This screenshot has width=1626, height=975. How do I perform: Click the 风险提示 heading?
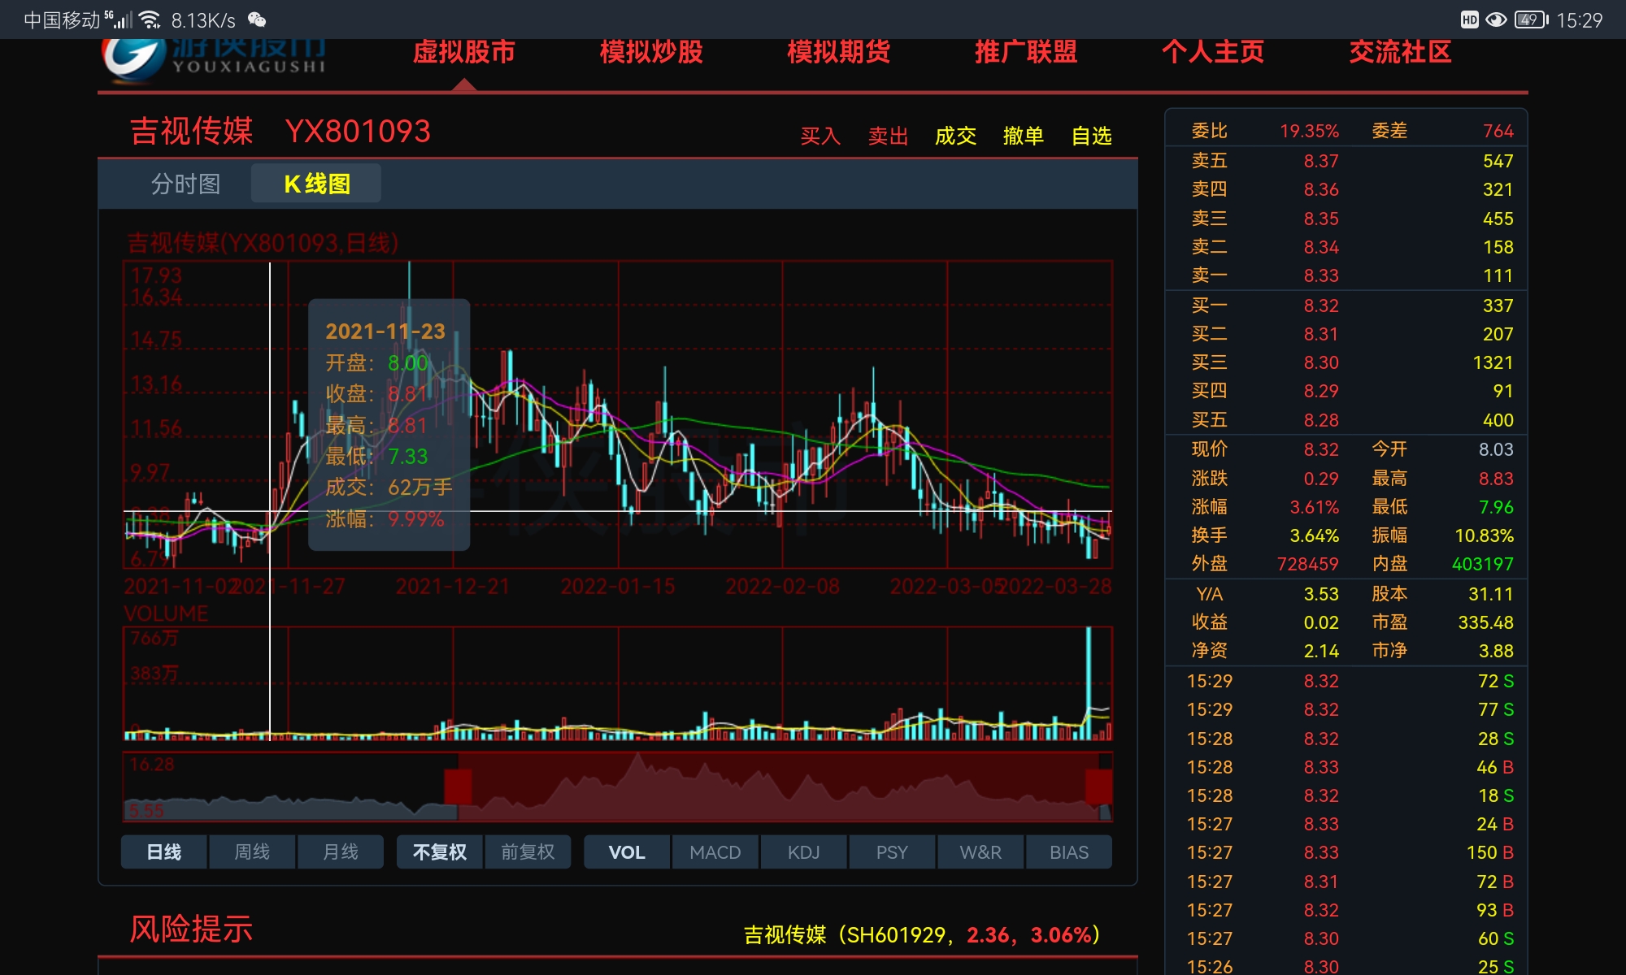(191, 929)
